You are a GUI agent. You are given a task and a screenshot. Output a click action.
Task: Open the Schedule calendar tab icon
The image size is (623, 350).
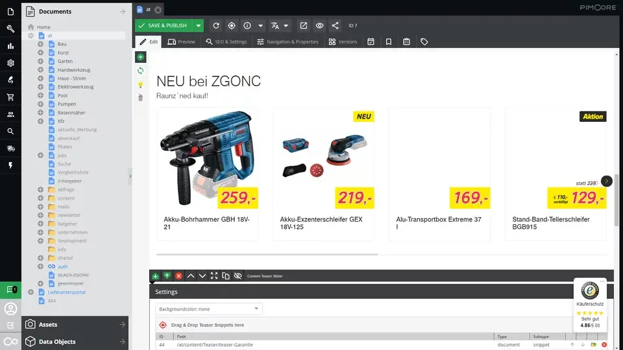tap(371, 41)
